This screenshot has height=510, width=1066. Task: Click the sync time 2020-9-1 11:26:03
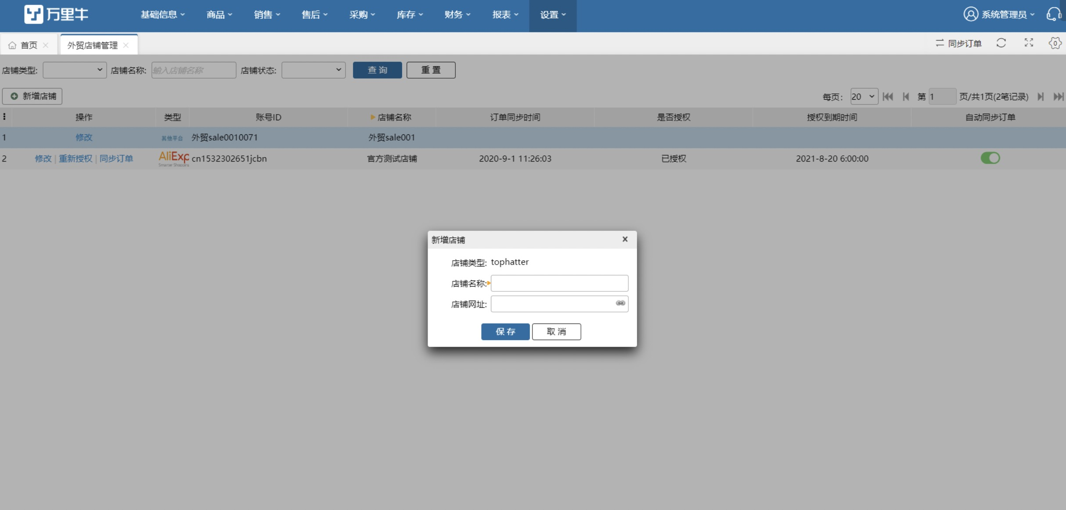click(x=515, y=158)
